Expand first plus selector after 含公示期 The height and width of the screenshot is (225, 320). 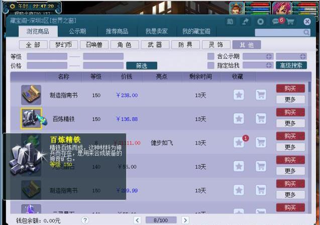pos(269,56)
